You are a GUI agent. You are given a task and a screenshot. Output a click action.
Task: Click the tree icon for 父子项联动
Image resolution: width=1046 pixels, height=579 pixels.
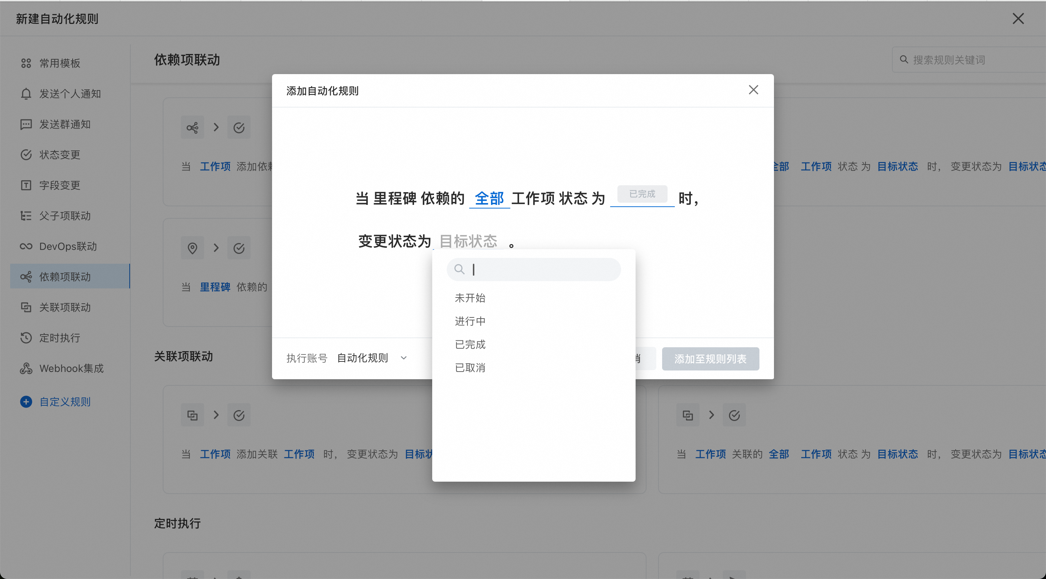pos(26,216)
